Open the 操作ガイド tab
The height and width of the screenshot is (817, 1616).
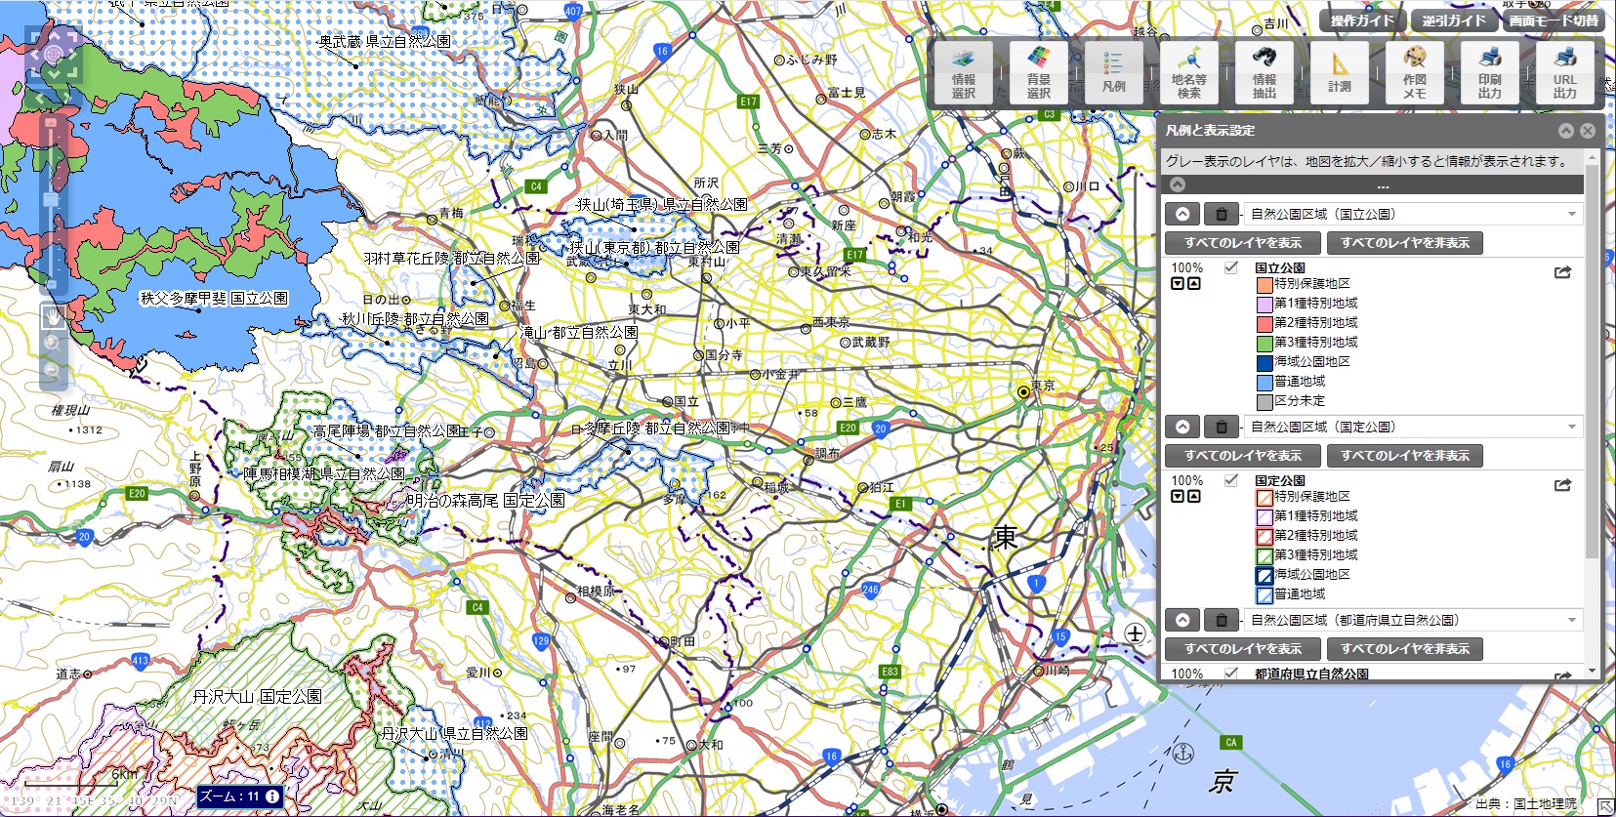point(1362,20)
